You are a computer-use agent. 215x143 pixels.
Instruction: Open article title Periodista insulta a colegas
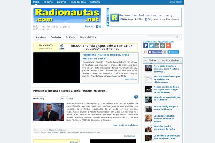70,91
